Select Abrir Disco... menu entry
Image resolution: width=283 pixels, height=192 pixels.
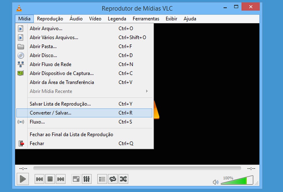84,56
